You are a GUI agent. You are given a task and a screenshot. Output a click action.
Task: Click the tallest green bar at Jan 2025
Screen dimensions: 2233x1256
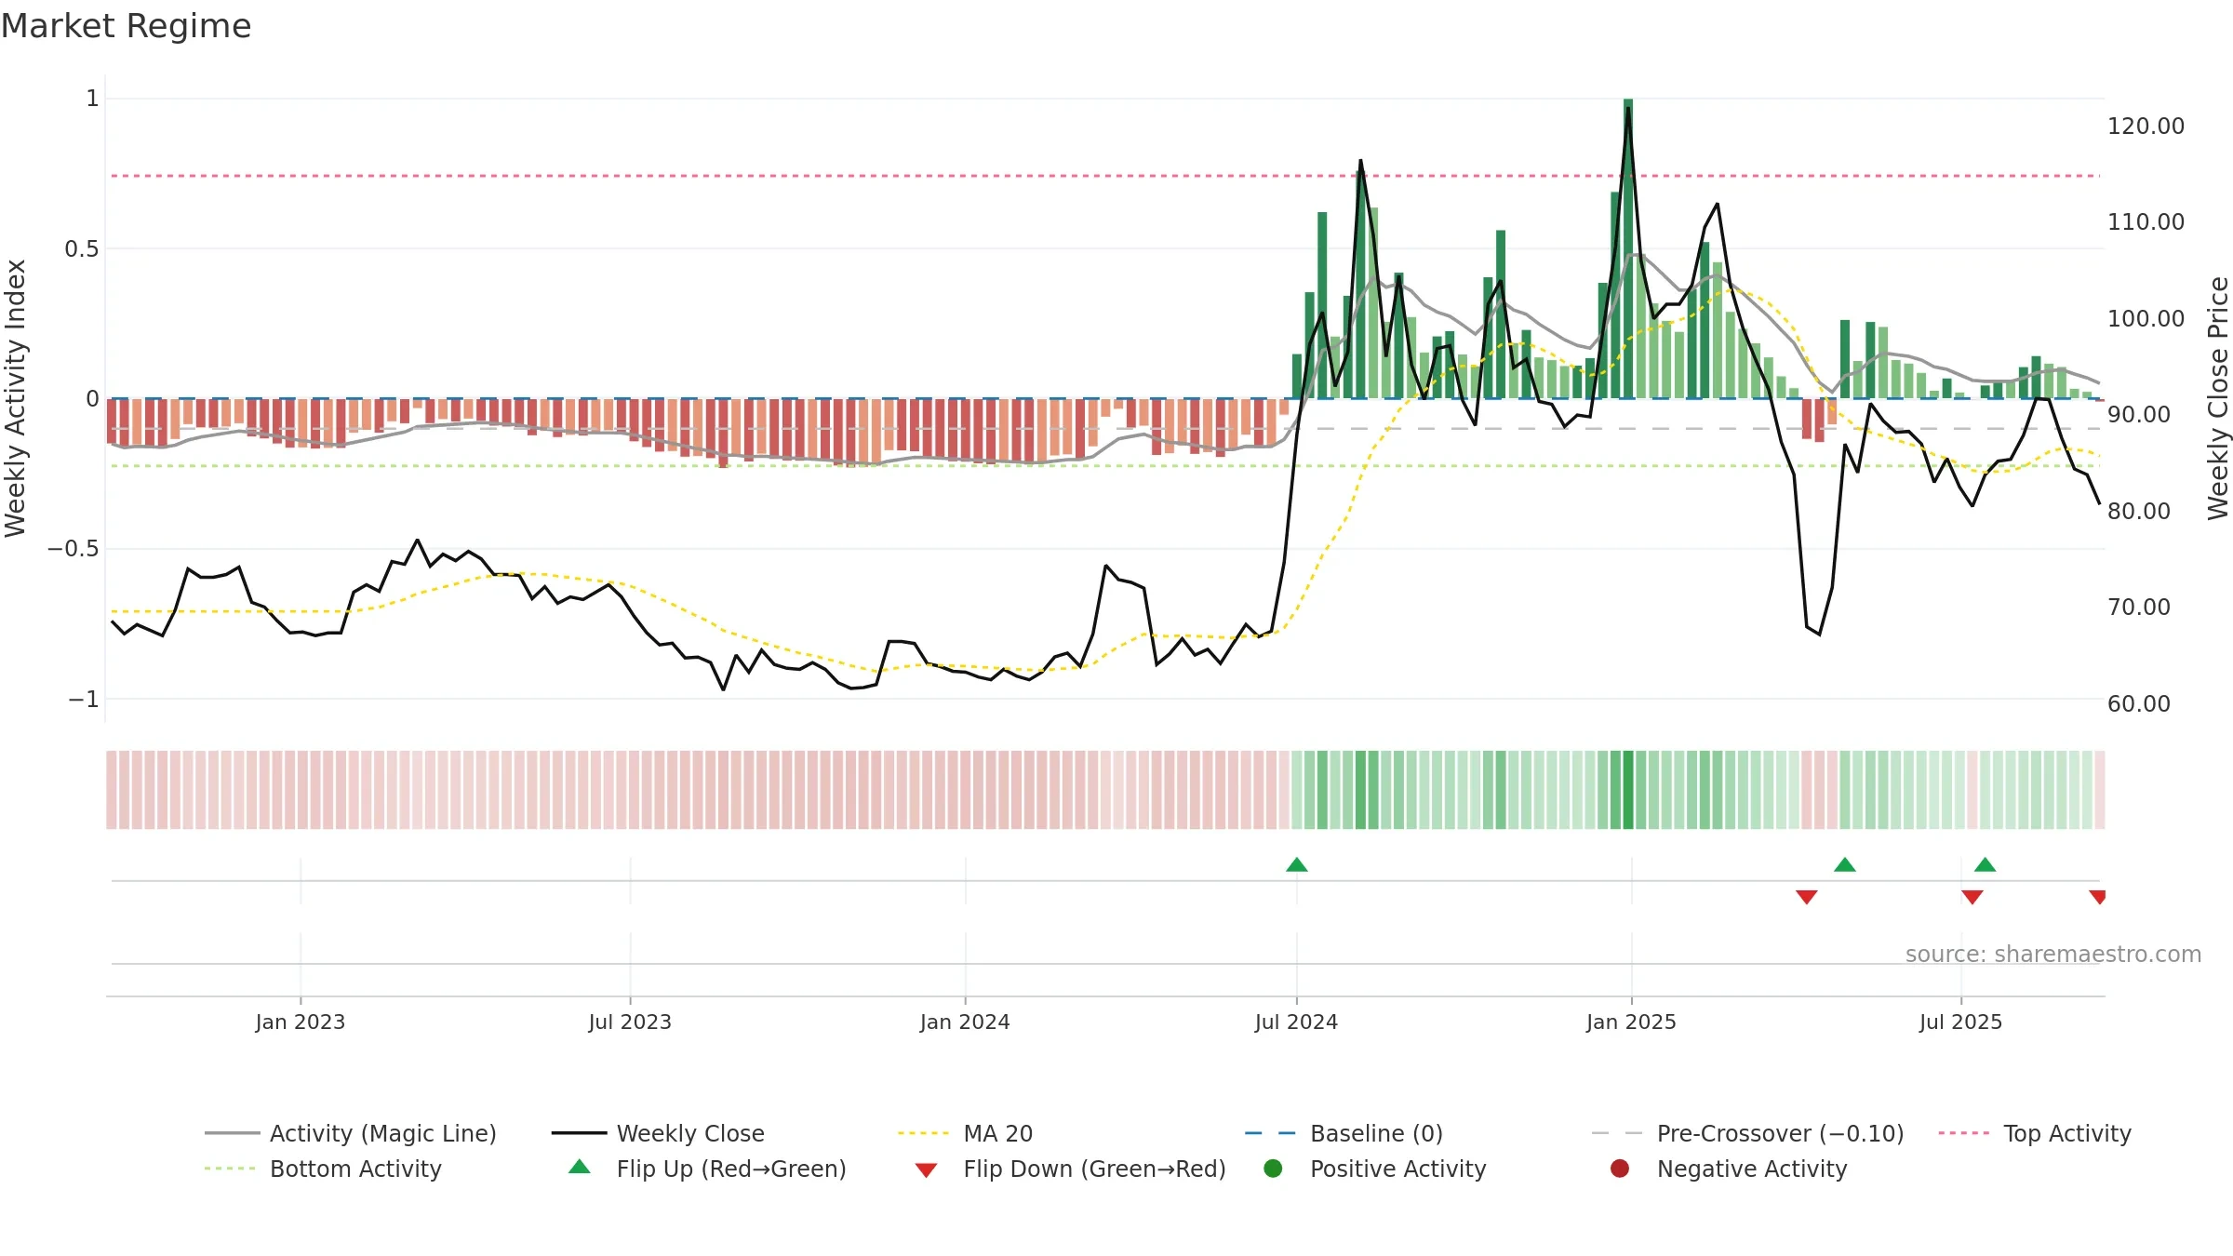coord(1628,248)
